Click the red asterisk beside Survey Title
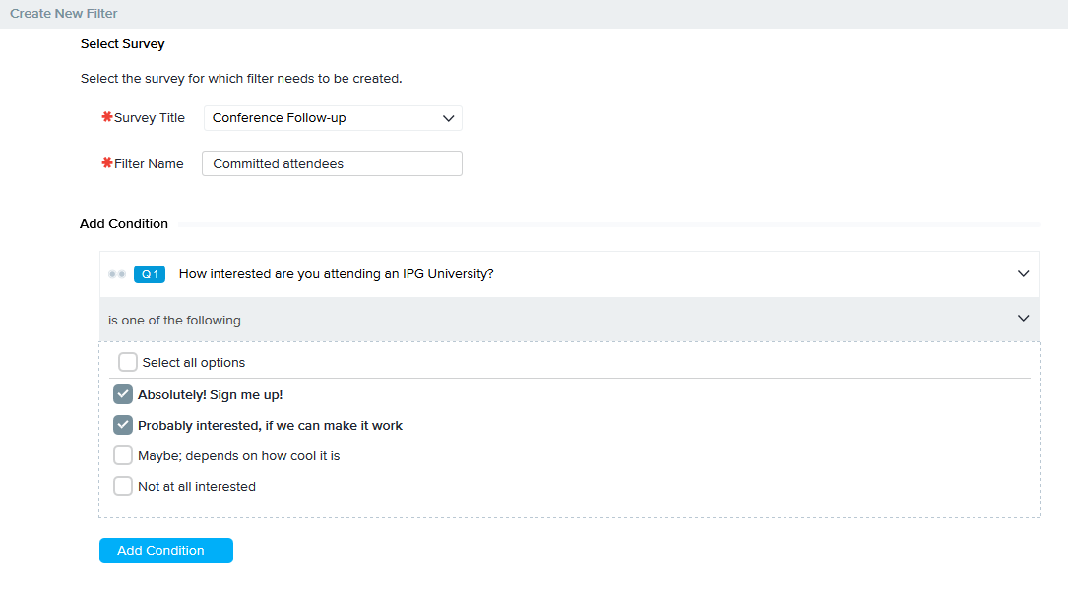Image resolution: width=1068 pixels, height=590 pixels. point(107,117)
